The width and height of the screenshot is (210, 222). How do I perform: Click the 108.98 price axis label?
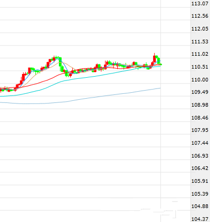point(200,105)
